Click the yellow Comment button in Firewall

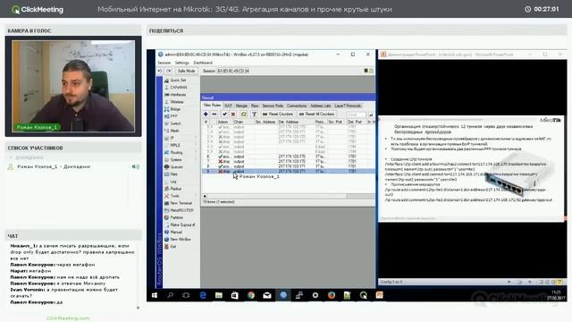243,114
